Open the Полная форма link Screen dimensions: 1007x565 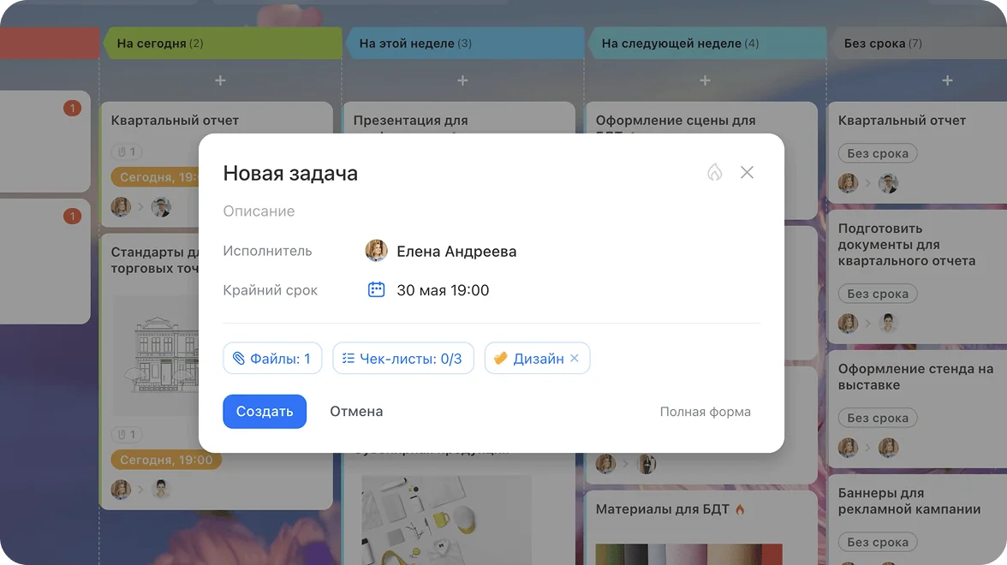click(x=705, y=412)
